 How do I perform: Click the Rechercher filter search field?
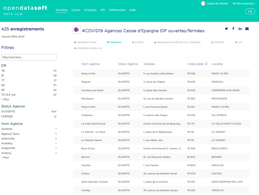pos(29,57)
